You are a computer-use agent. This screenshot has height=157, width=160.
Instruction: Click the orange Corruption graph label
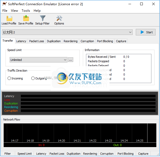tap(11, 111)
